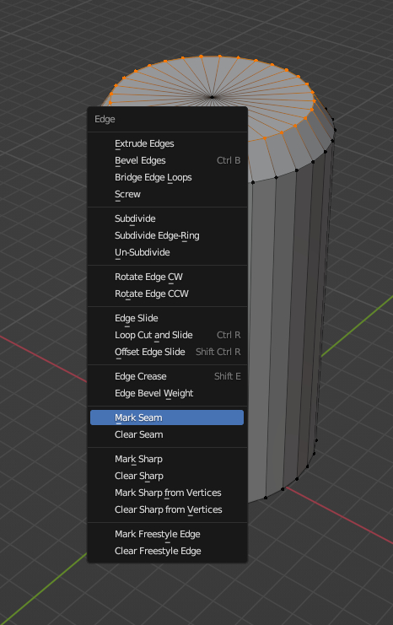Choose Mark Sharp from Vertices
The width and height of the screenshot is (393, 625).
167,493
